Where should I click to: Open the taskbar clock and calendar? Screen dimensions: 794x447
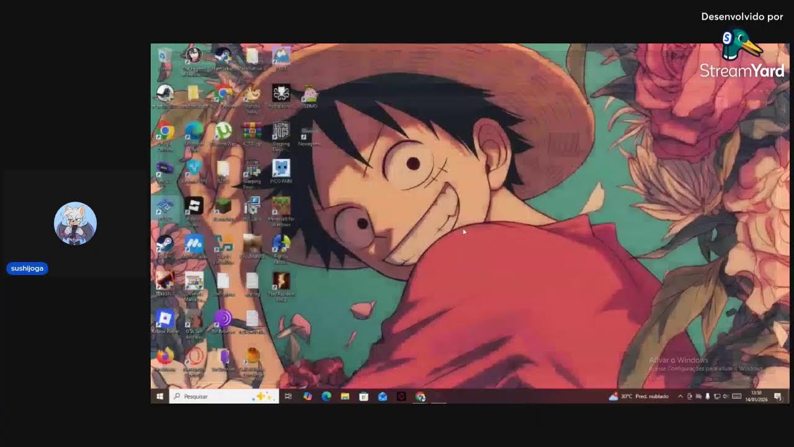tap(756, 396)
